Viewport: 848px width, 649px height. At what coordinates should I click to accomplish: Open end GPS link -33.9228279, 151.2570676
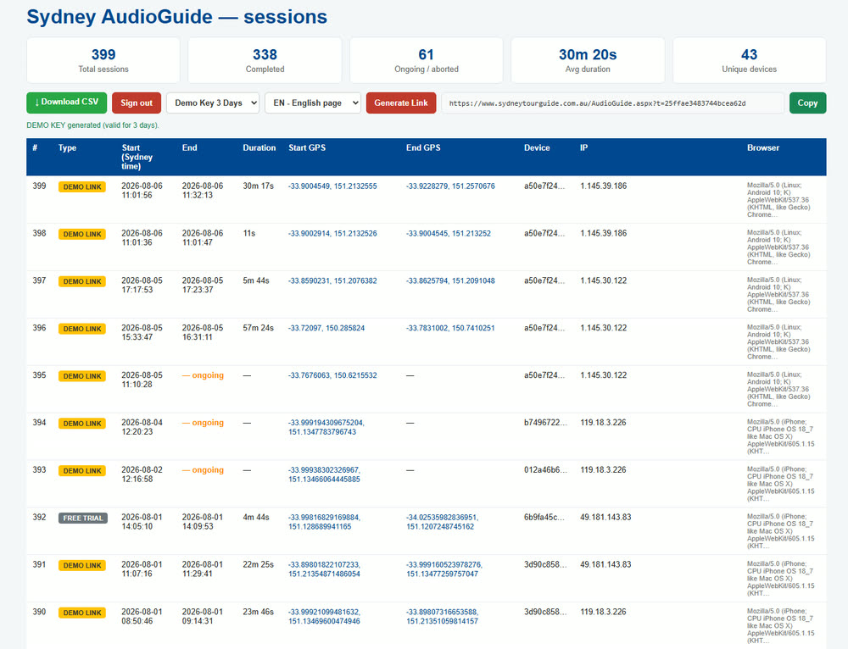[450, 186]
